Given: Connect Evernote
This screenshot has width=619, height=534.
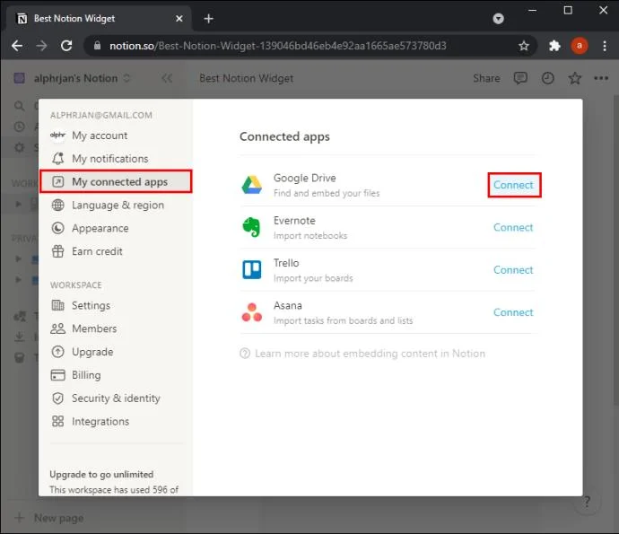Looking at the screenshot, I should pyautogui.click(x=513, y=227).
